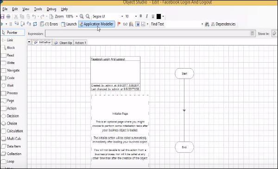This screenshot has height=169, width=278.
Task: Activate the Process stage tool
Action: click(x=9, y=93)
